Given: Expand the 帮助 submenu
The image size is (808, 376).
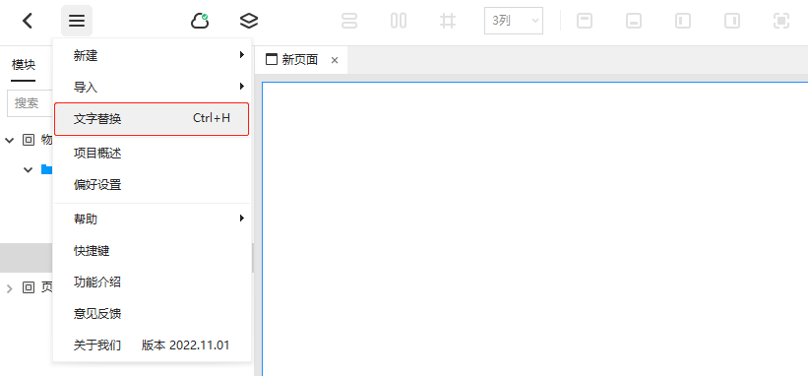Looking at the screenshot, I should click(152, 219).
